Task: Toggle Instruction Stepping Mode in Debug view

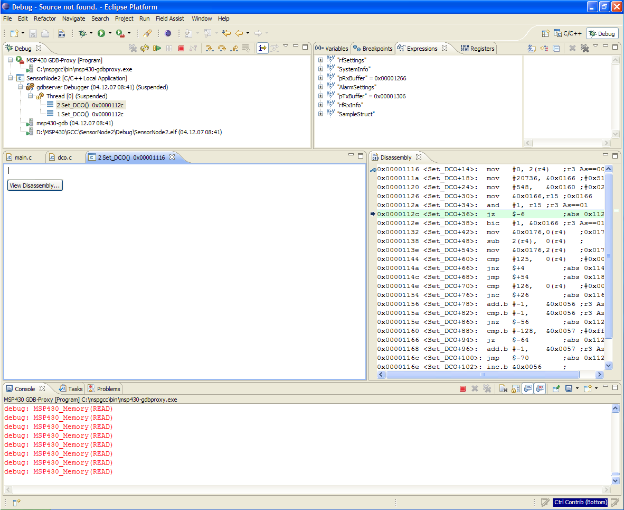Action: tap(262, 48)
